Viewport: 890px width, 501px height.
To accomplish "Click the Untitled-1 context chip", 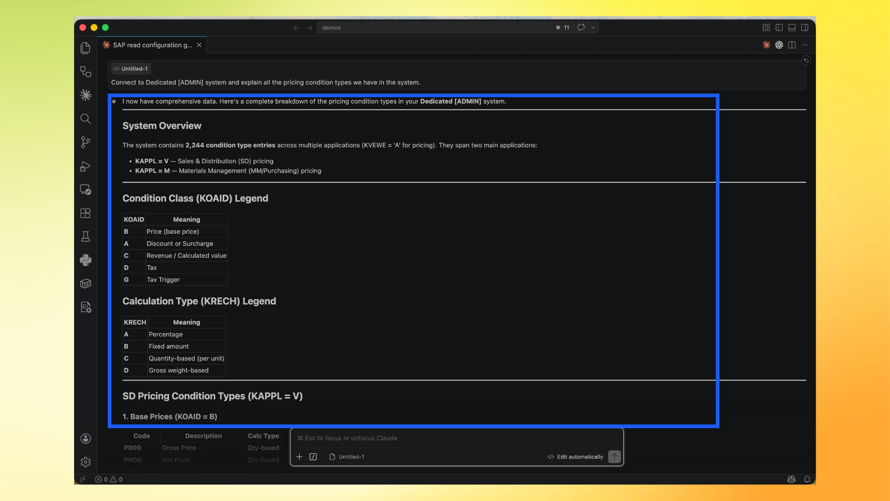I will click(131, 68).
